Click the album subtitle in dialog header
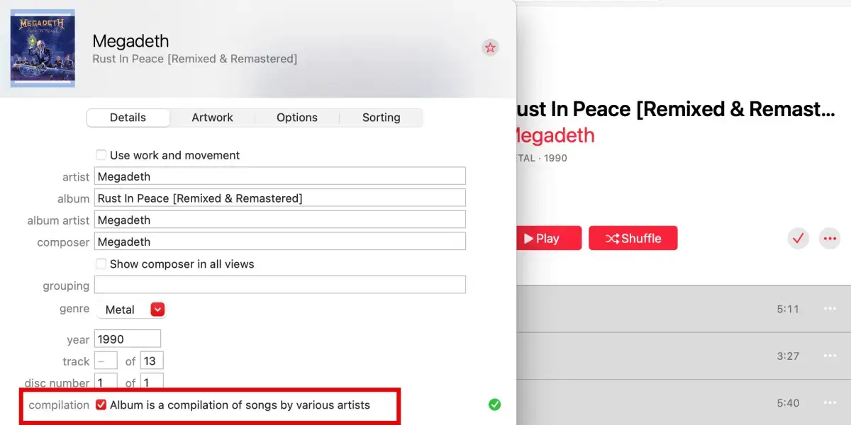This screenshot has height=425, width=851. click(194, 59)
